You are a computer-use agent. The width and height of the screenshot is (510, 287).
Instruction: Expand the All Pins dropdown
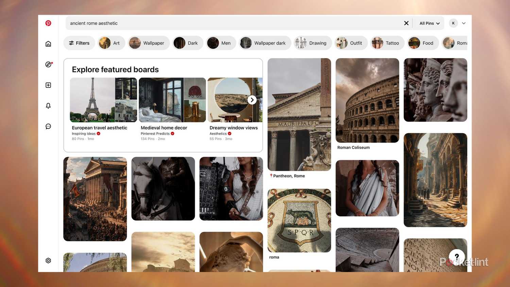[428, 23]
